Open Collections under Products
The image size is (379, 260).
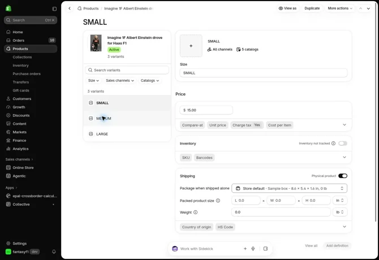22,57
